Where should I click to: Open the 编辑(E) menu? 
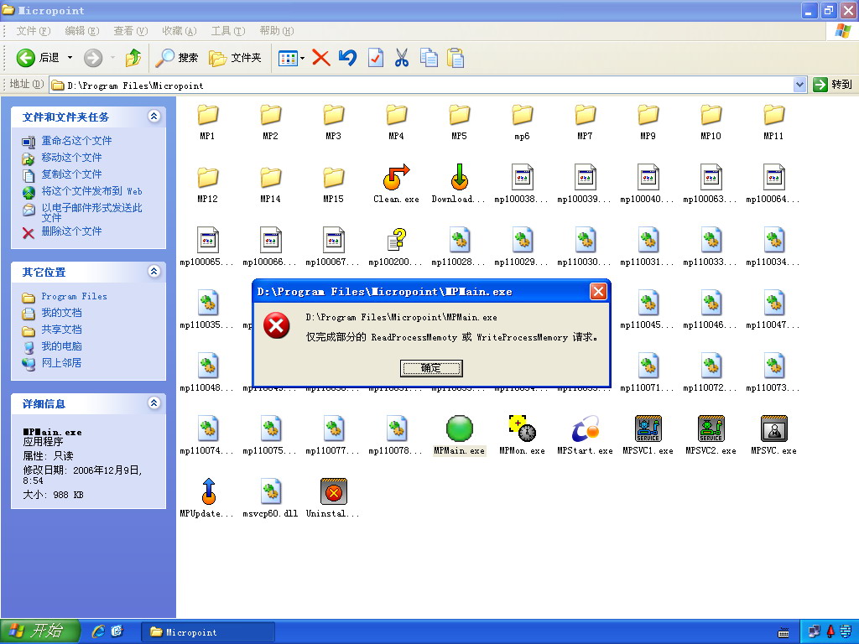(x=82, y=31)
